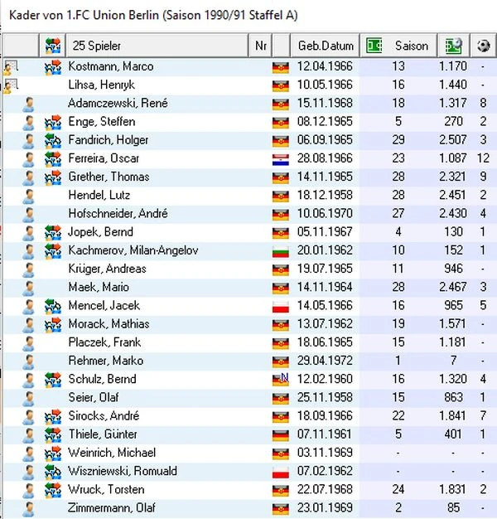497x519 pixels.
Task: Click the transfer icon for Wiszniewski, Romuald
Action: [53, 472]
